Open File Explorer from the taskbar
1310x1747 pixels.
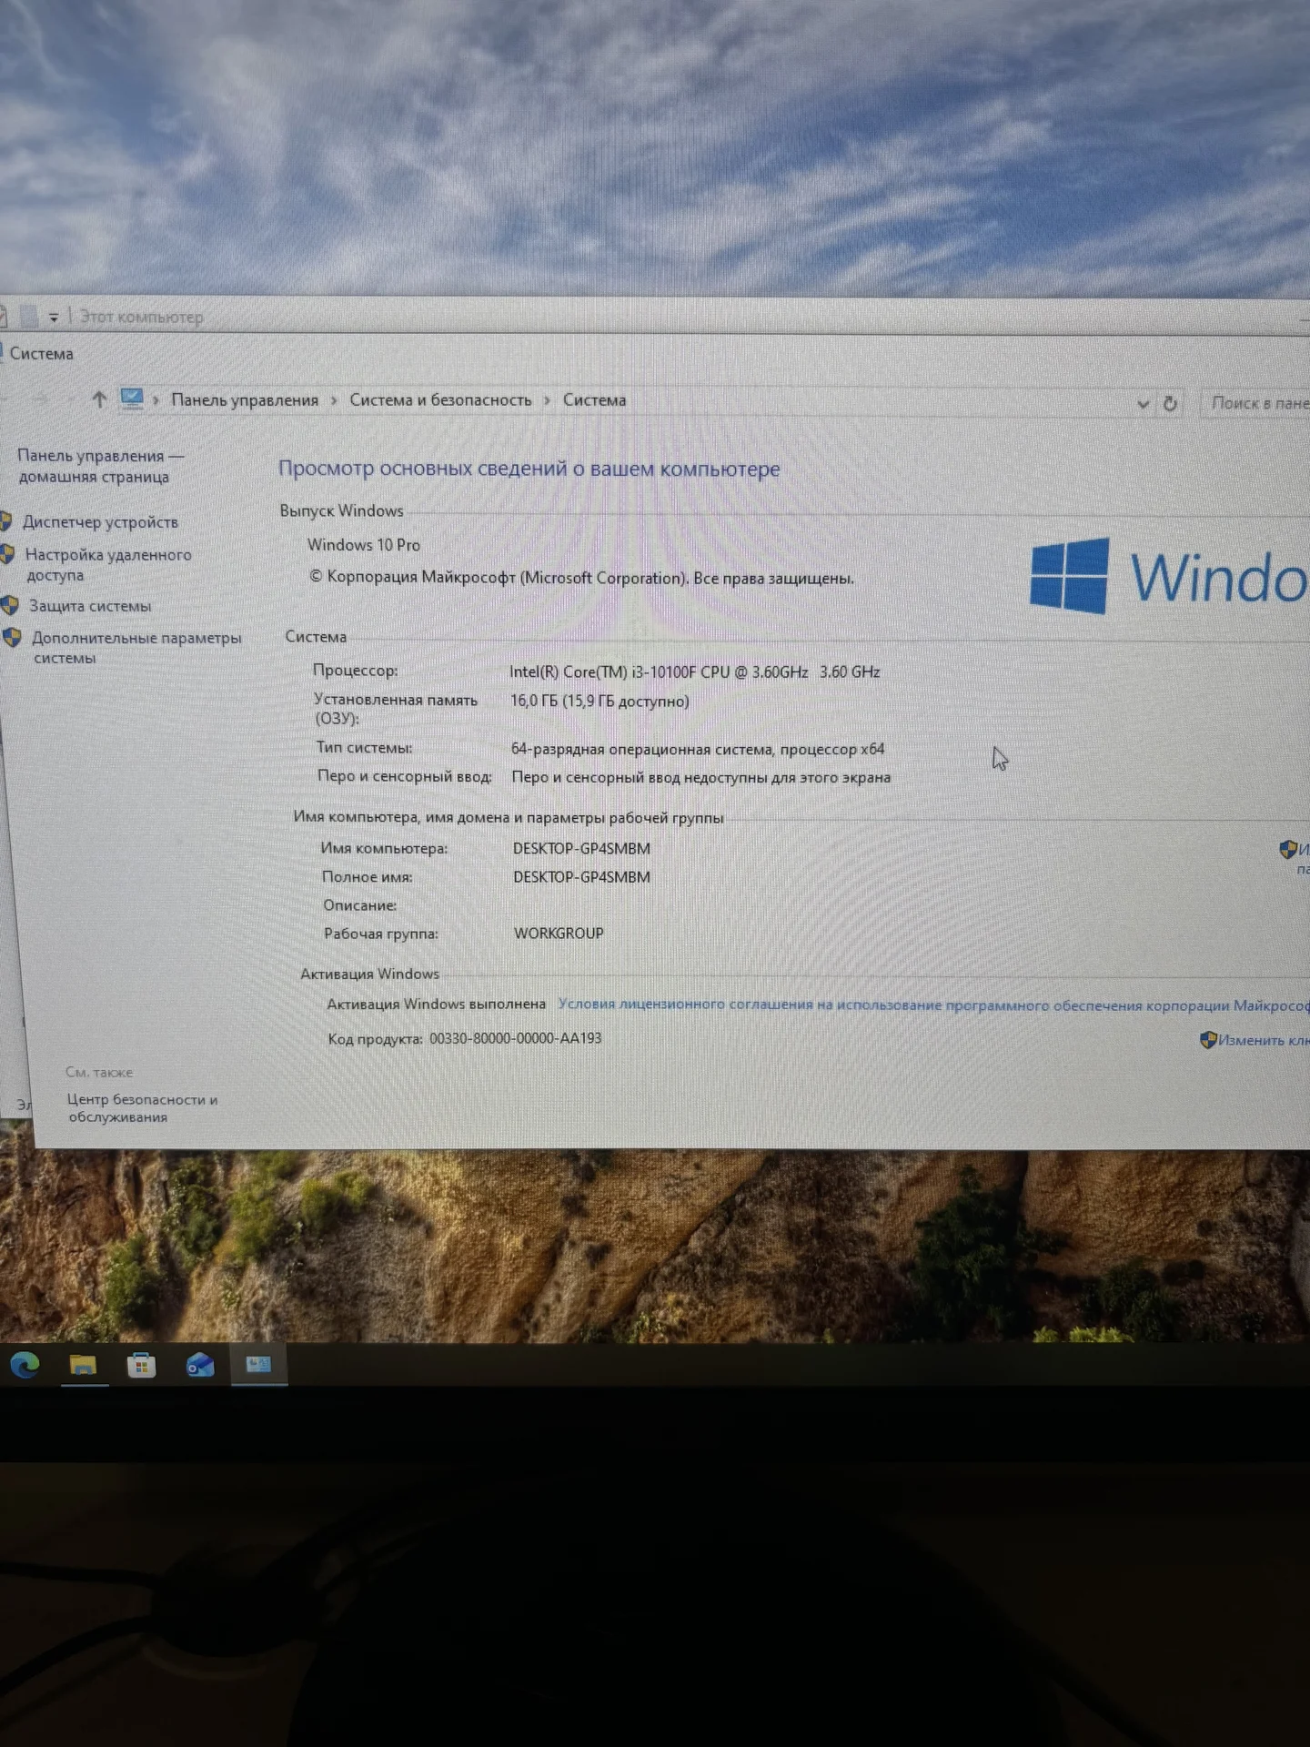point(83,1365)
